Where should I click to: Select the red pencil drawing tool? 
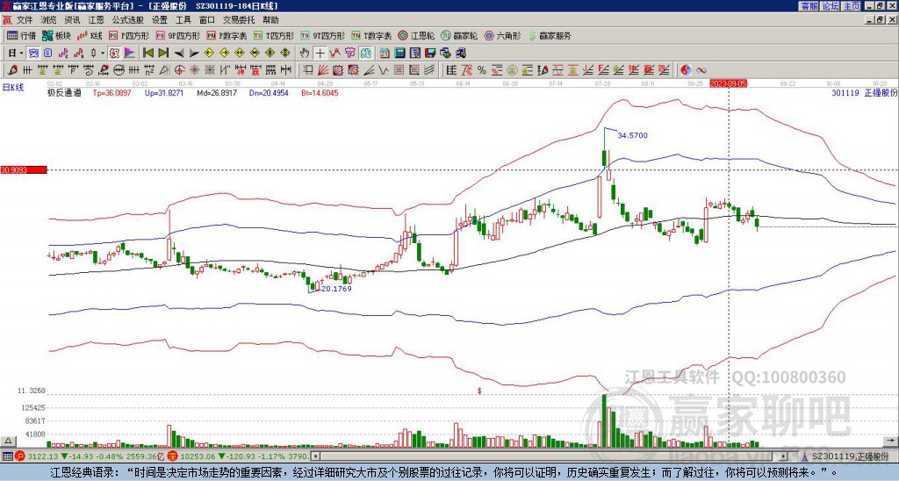tap(12, 70)
